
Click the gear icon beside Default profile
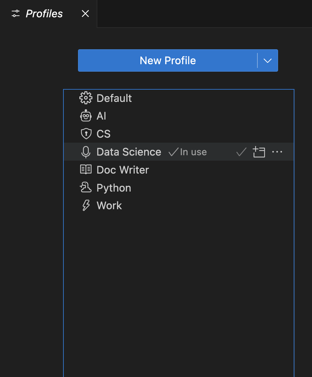pos(86,98)
